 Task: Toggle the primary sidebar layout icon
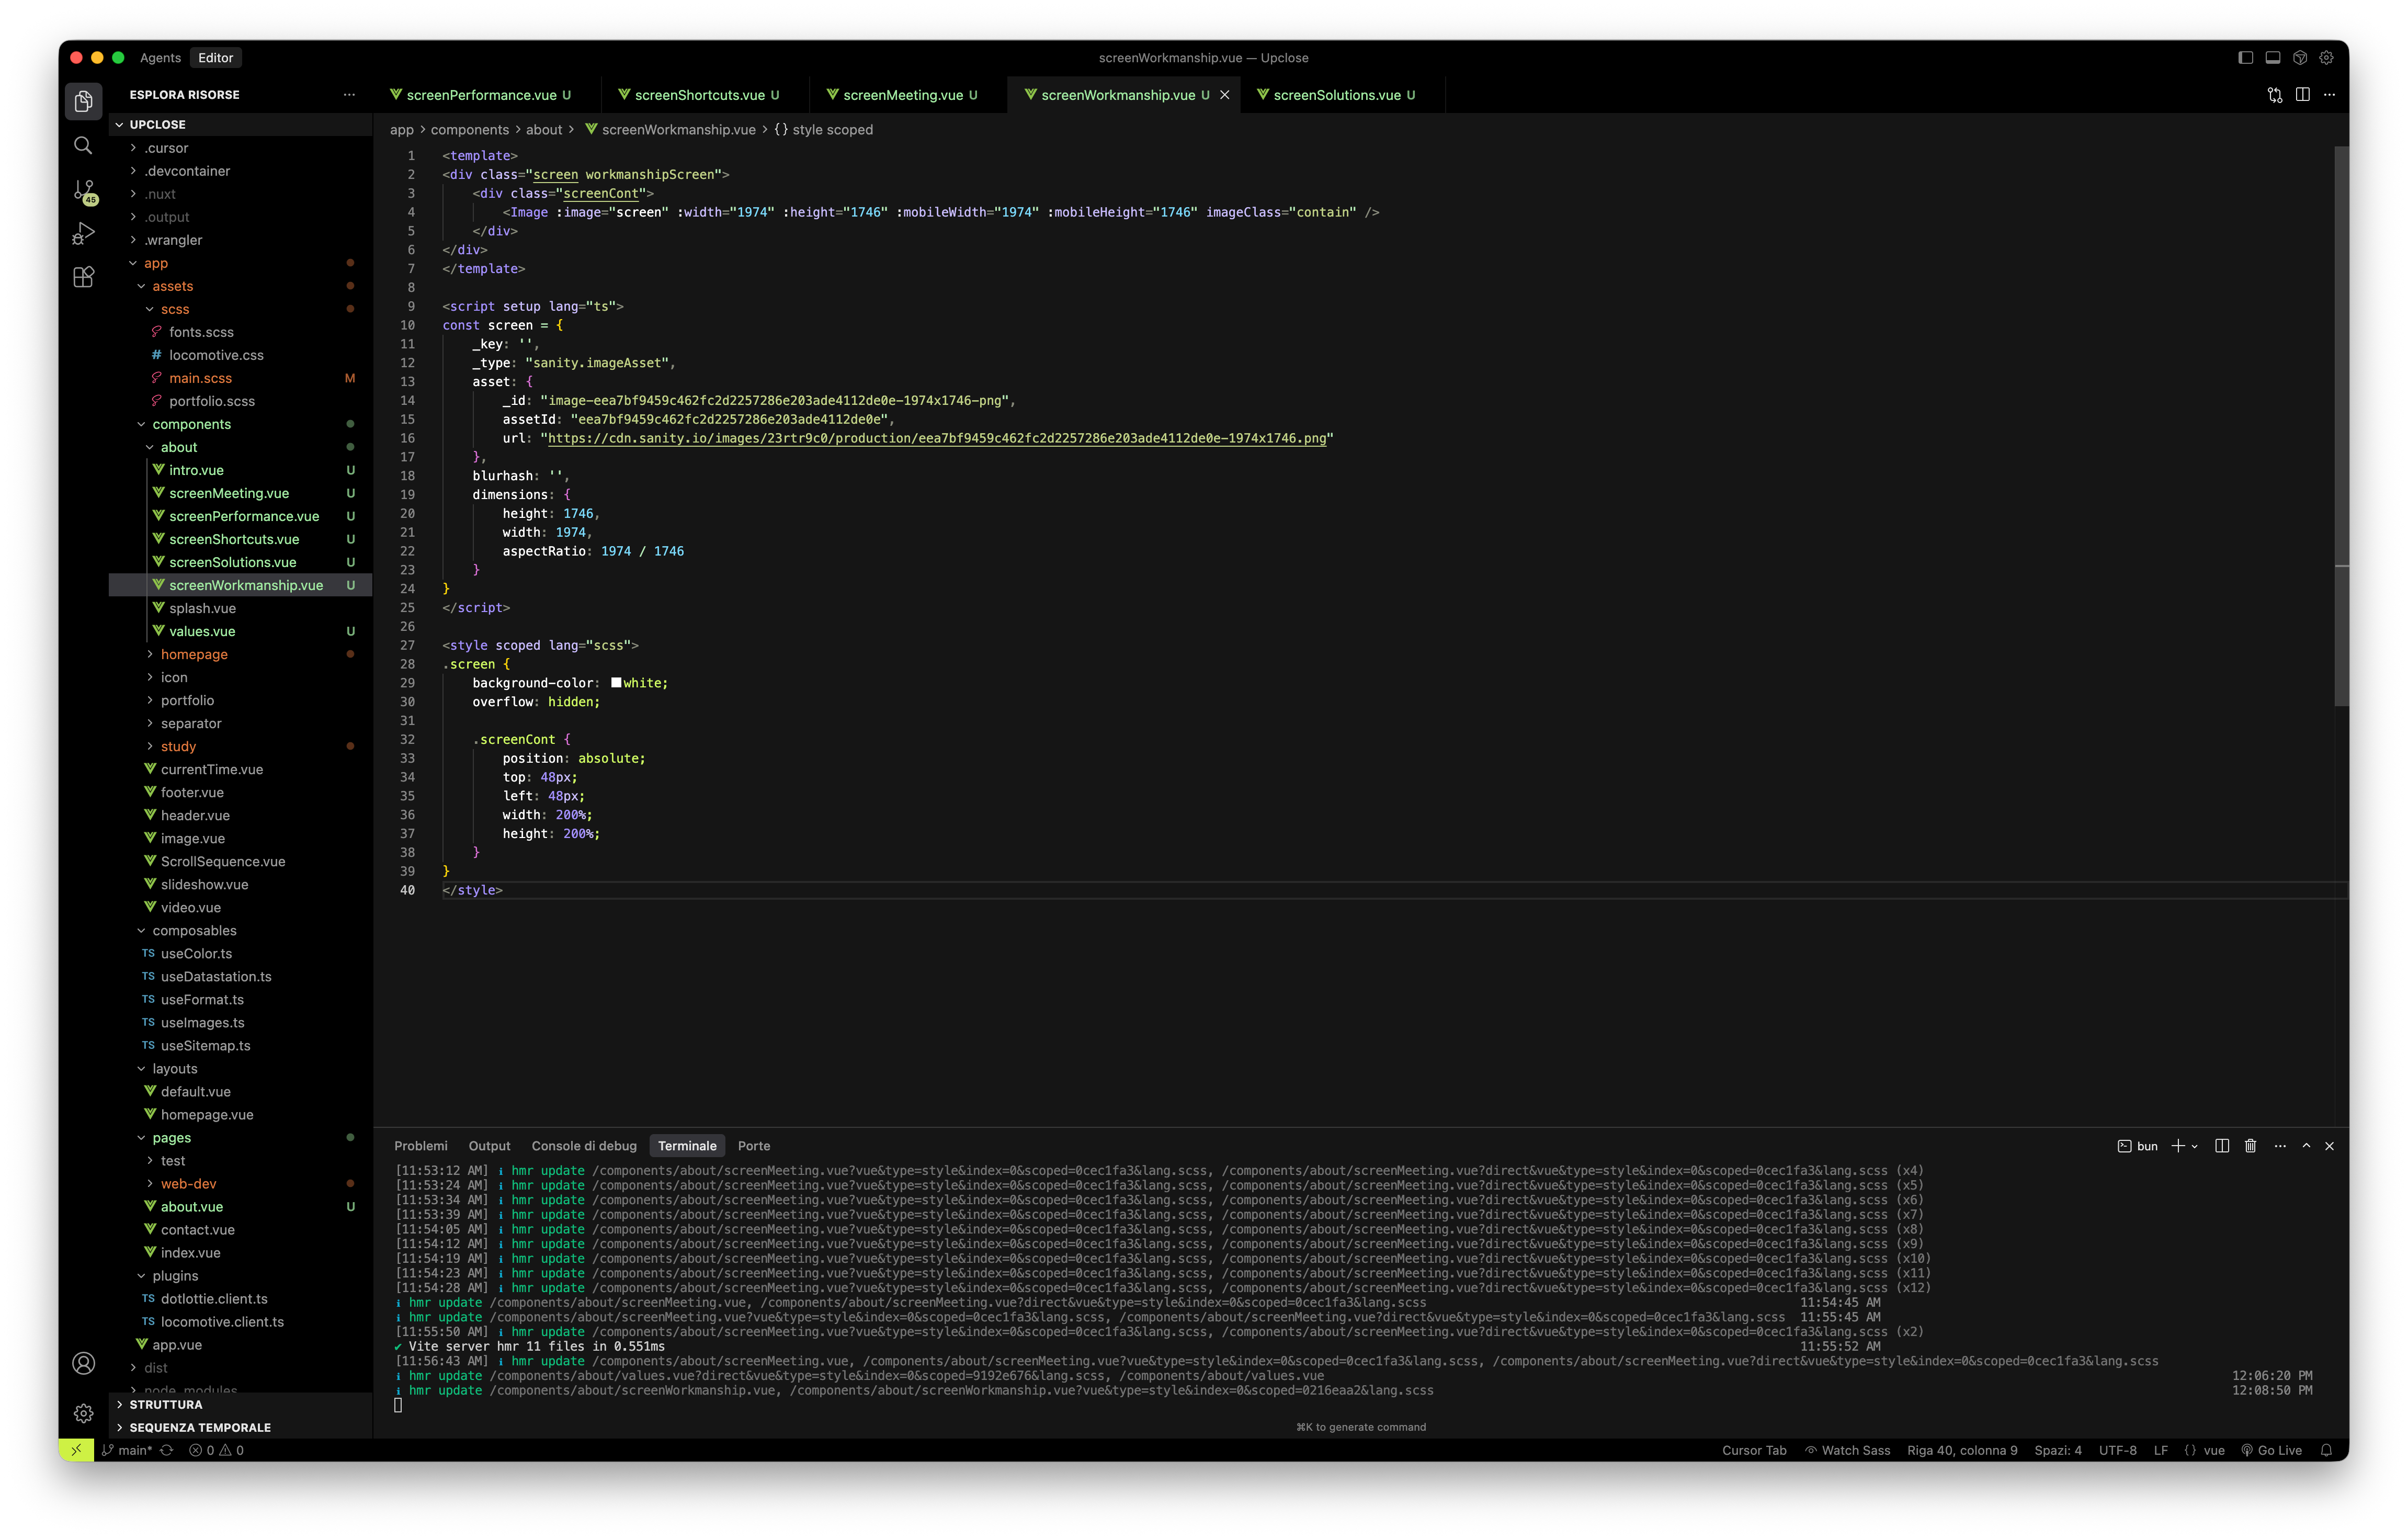point(2245,58)
